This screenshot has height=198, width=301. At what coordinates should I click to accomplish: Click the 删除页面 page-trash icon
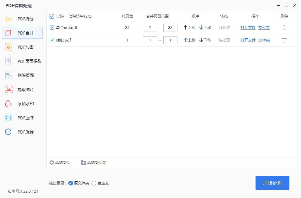click(x=8, y=75)
